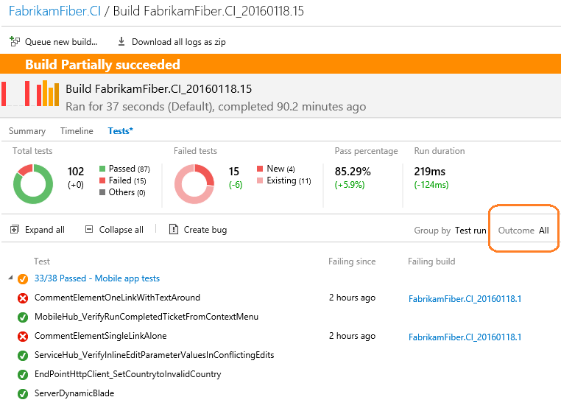This screenshot has width=561, height=411.
Task: Click the 15 failed tests count
Action: click(x=234, y=172)
